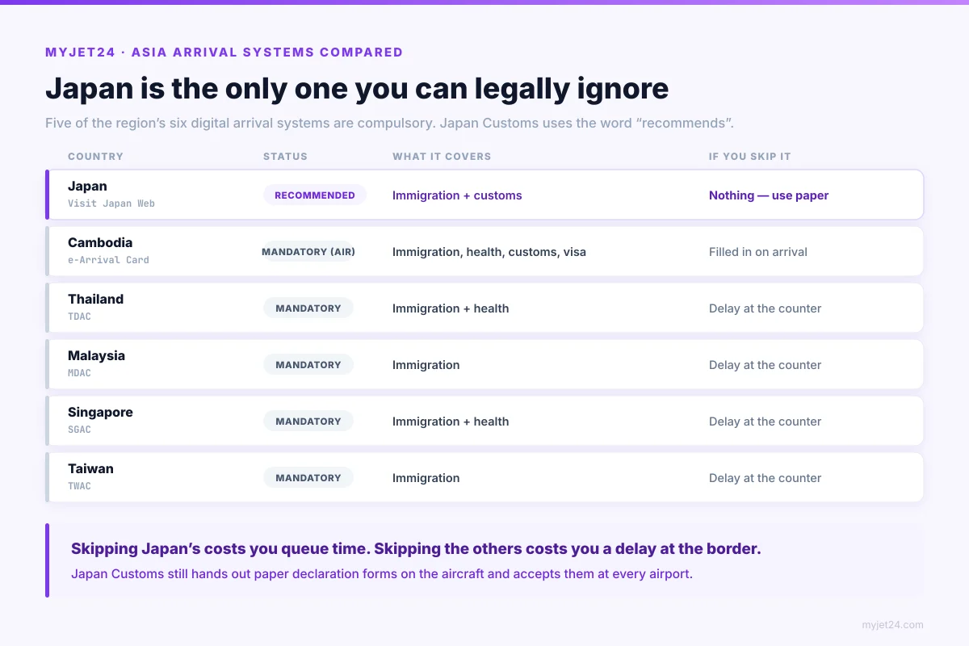Image resolution: width=969 pixels, height=646 pixels.
Task: Click the Singapore MANDATORY status badge
Action: [x=308, y=422]
